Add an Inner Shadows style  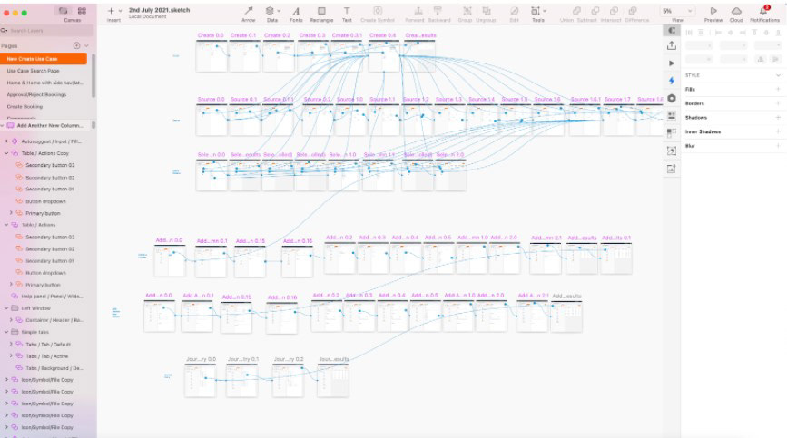pyautogui.click(x=778, y=131)
